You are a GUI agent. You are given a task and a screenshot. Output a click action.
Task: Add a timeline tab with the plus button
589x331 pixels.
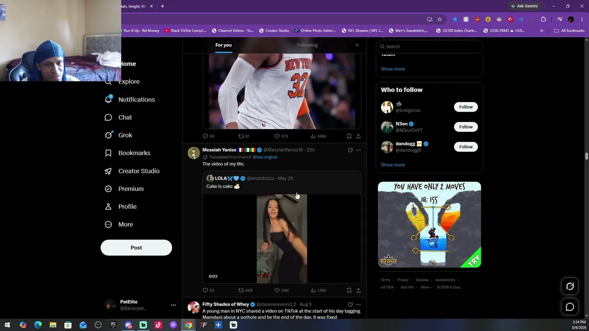pos(357,45)
